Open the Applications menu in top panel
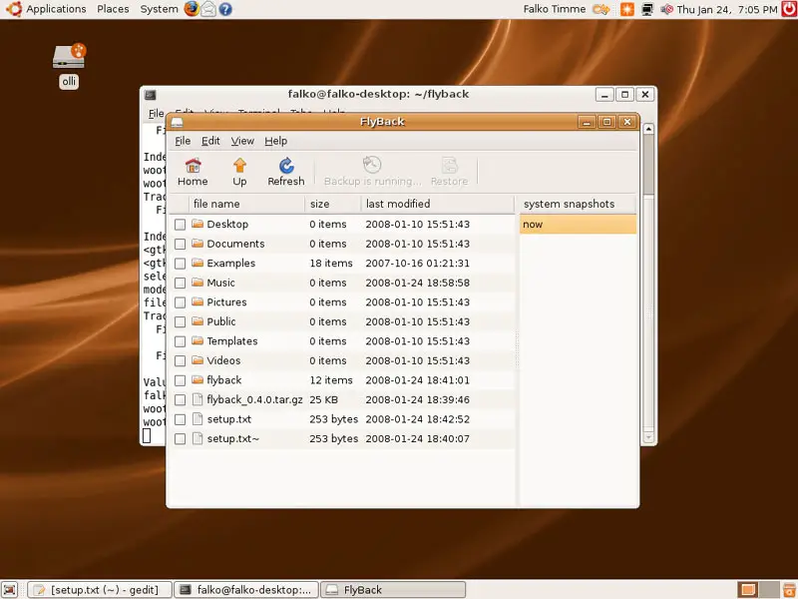This screenshot has width=798, height=599. (56, 9)
